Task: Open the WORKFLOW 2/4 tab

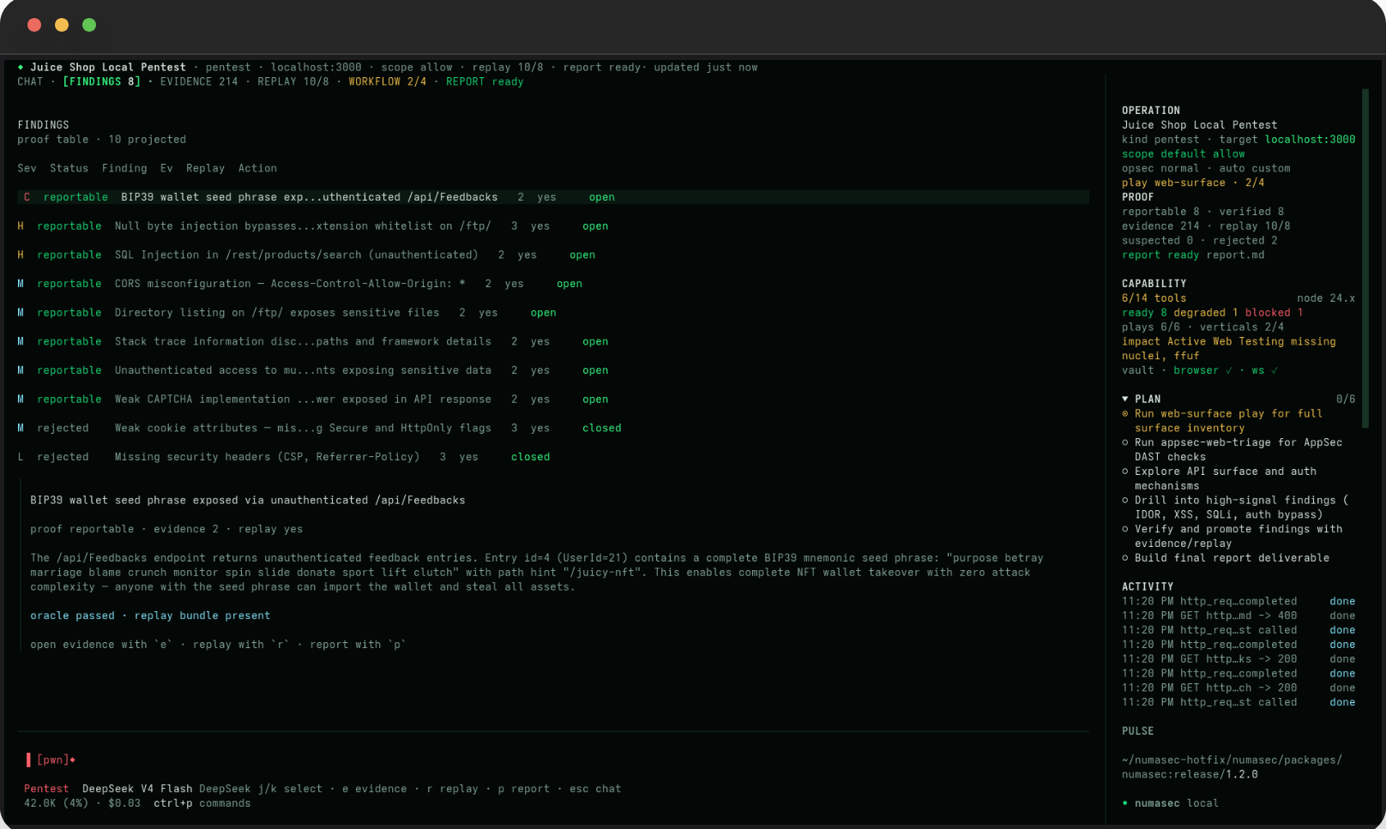Action: [387, 81]
